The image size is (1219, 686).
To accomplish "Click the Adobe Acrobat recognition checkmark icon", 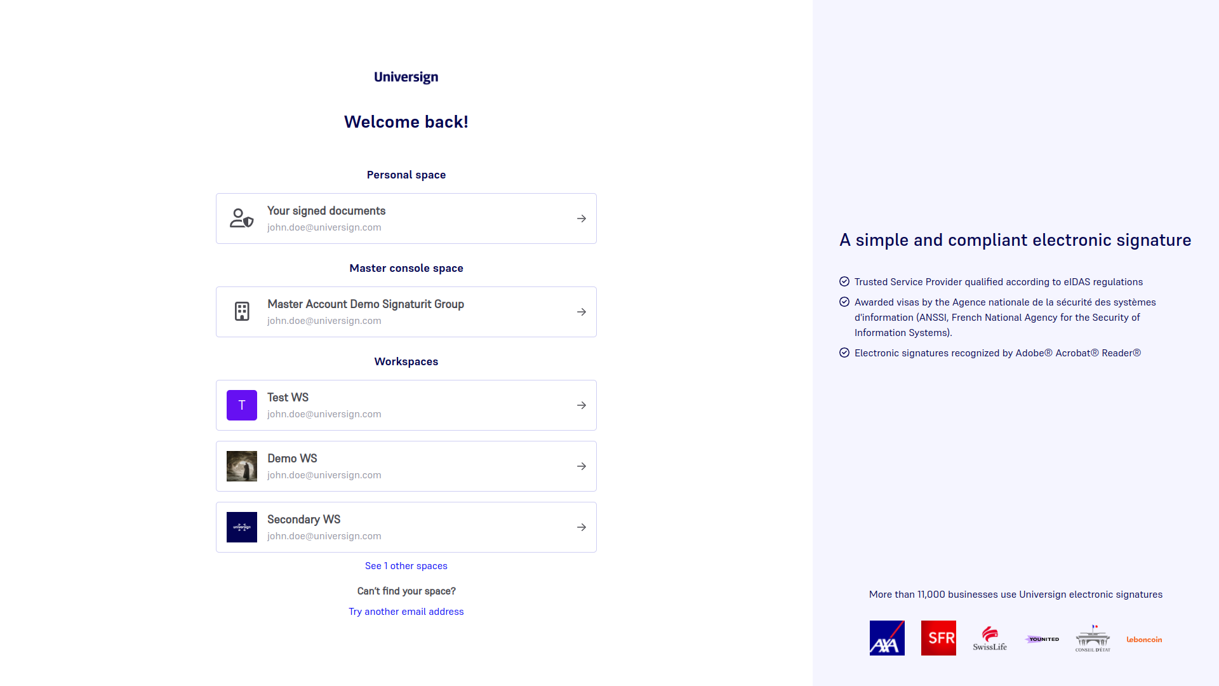I will pos(844,352).
